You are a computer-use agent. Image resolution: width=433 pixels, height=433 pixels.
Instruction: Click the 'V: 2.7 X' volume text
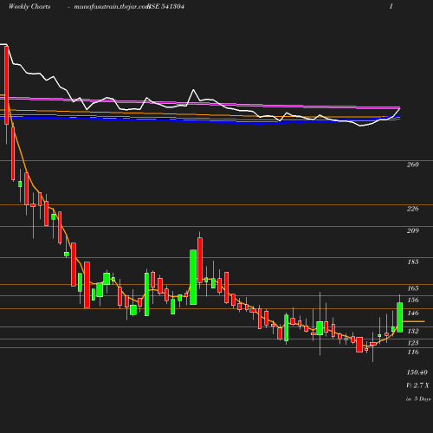(x=417, y=385)
